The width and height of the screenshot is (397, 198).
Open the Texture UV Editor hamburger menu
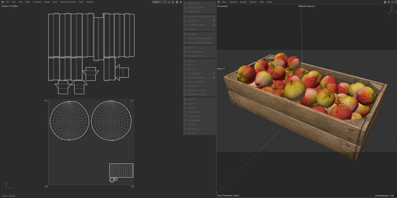click(2, 2)
